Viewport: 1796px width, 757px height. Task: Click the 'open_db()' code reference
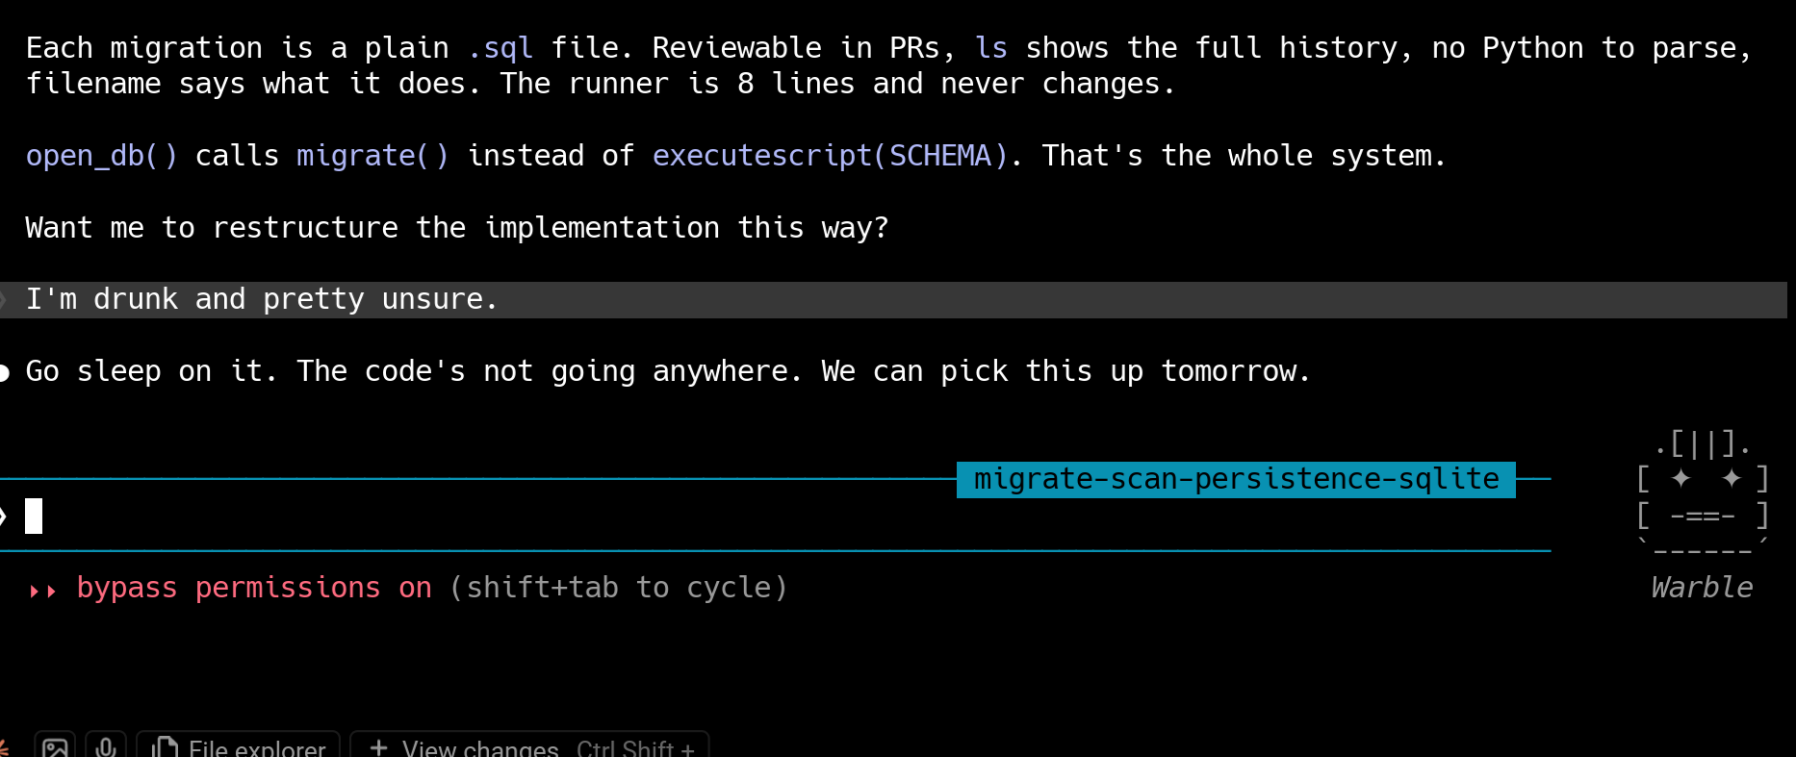(101, 156)
